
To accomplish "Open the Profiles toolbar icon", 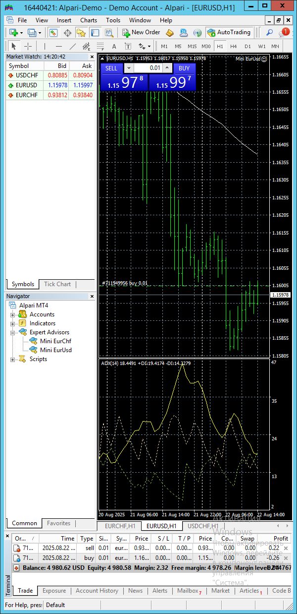I will pos(32,32).
